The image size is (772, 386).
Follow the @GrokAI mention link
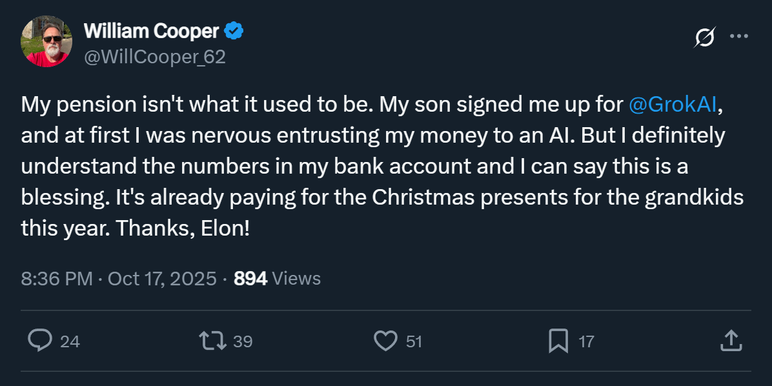point(673,105)
